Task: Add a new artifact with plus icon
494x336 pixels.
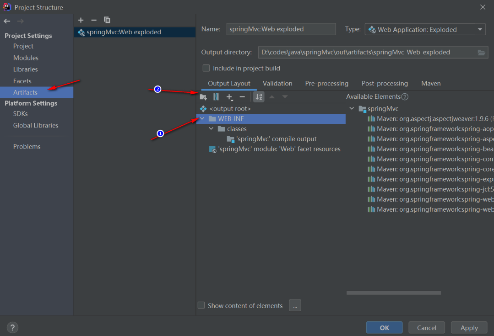Action: pos(81,20)
